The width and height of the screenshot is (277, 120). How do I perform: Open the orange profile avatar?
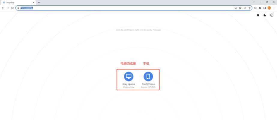[269, 8]
